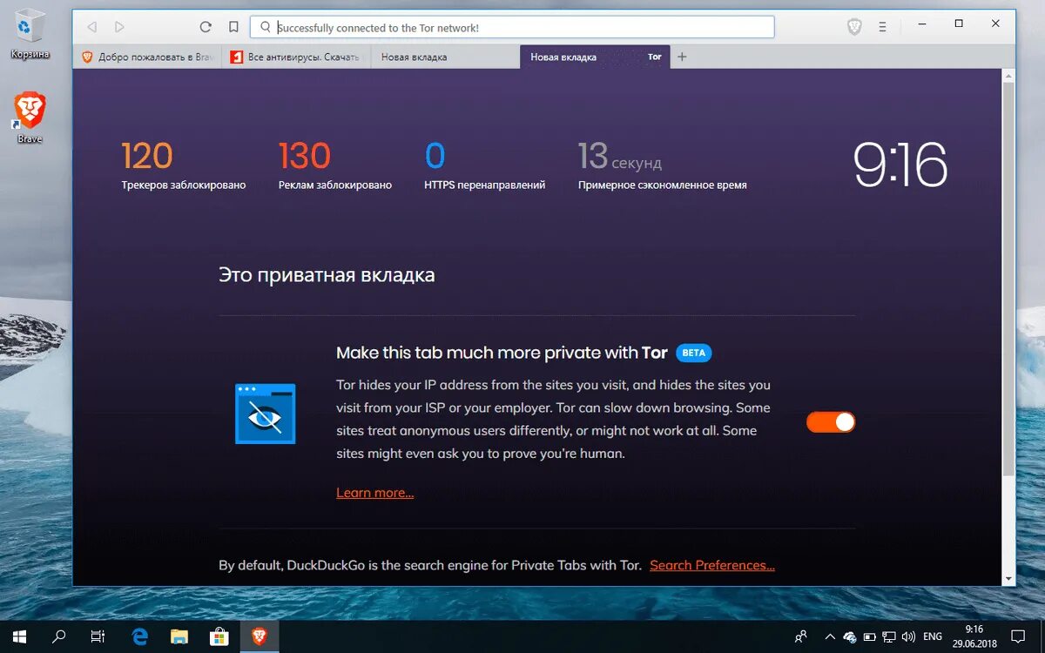
Task: Maximize the Brave window
Action: click(x=959, y=24)
